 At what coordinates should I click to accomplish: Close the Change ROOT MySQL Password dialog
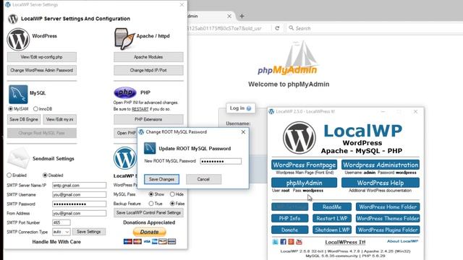pyautogui.click(x=243, y=132)
